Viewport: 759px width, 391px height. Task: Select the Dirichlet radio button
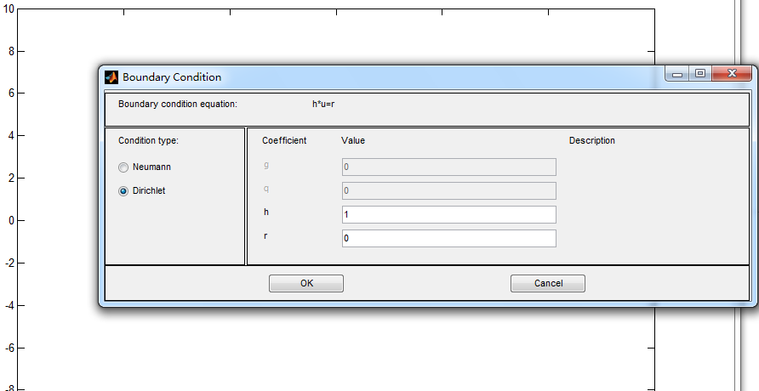coord(123,191)
